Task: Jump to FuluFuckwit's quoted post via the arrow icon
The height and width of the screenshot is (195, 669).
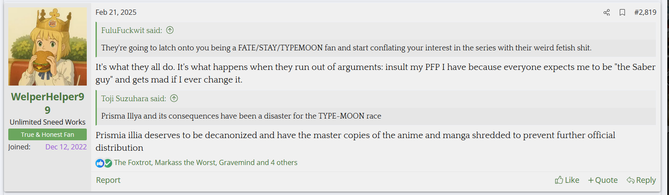Action: click(x=170, y=30)
